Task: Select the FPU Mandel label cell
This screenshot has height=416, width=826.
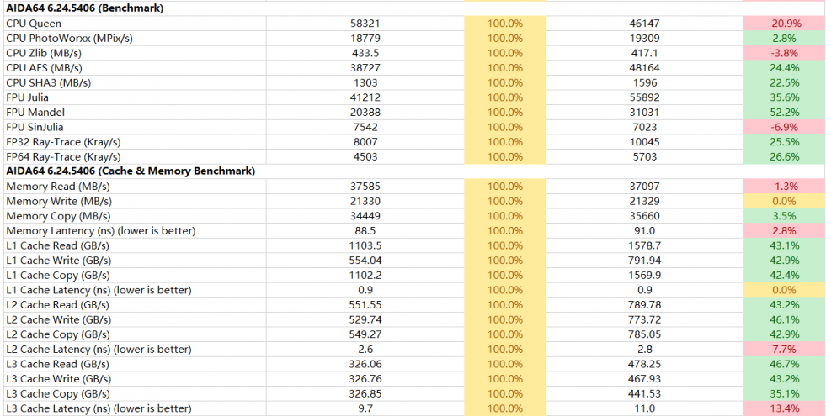Action: 35,113
